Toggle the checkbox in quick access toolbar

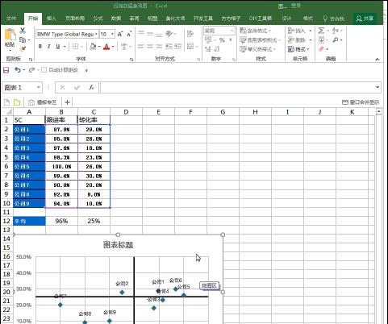[x=44, y=70]
